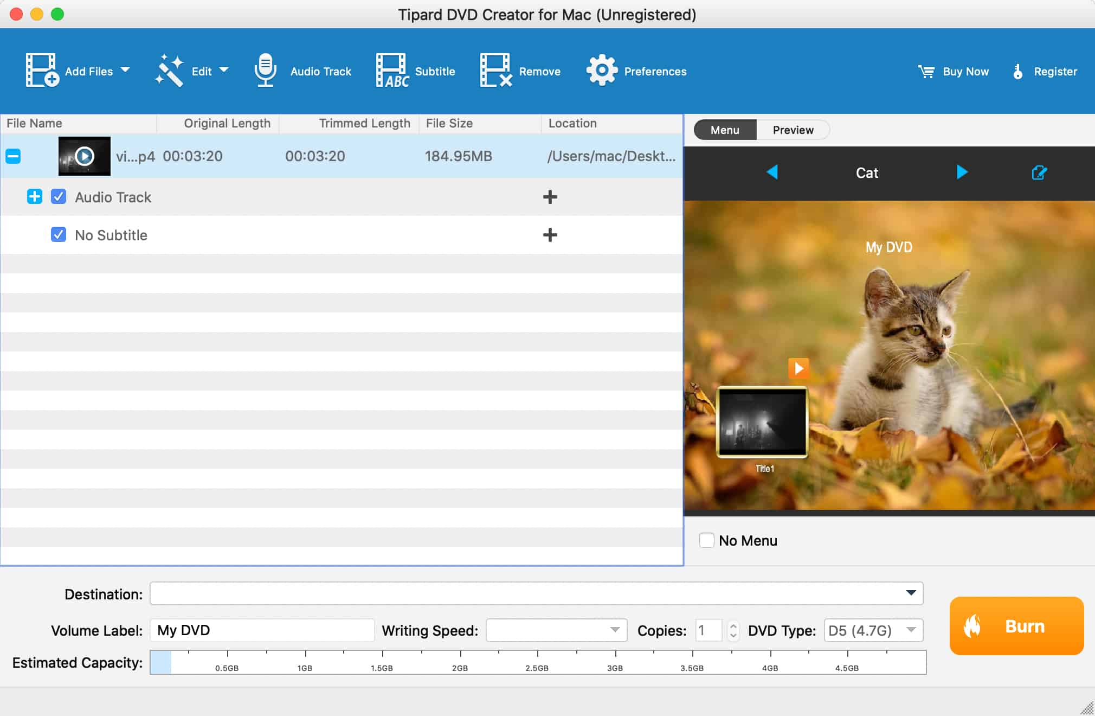Uncheck the No Subtitle checkbox
Viewport: 1095px width, 716px height.
(59, 234)
